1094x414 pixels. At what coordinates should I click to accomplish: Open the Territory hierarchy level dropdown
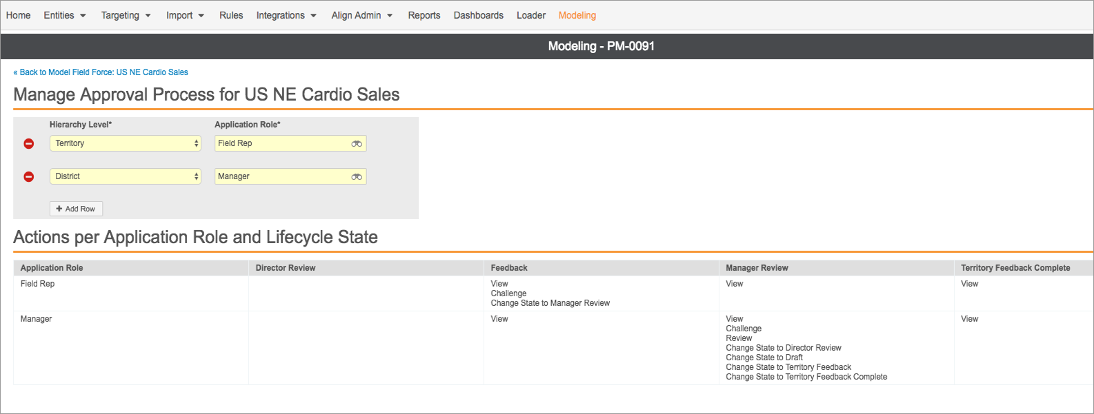point(125,143)
